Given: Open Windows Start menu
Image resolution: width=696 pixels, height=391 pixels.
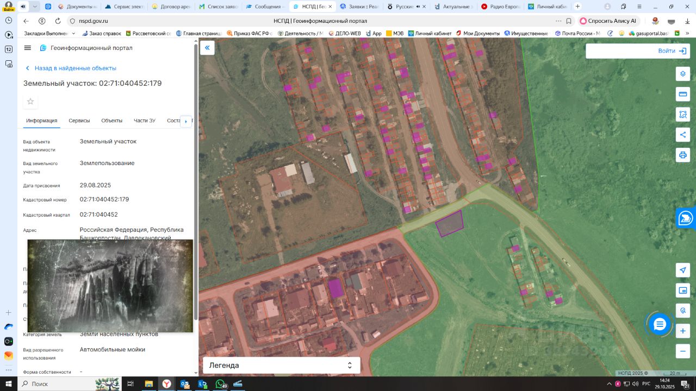Looking at the screenshot, I should coord(8,383).
